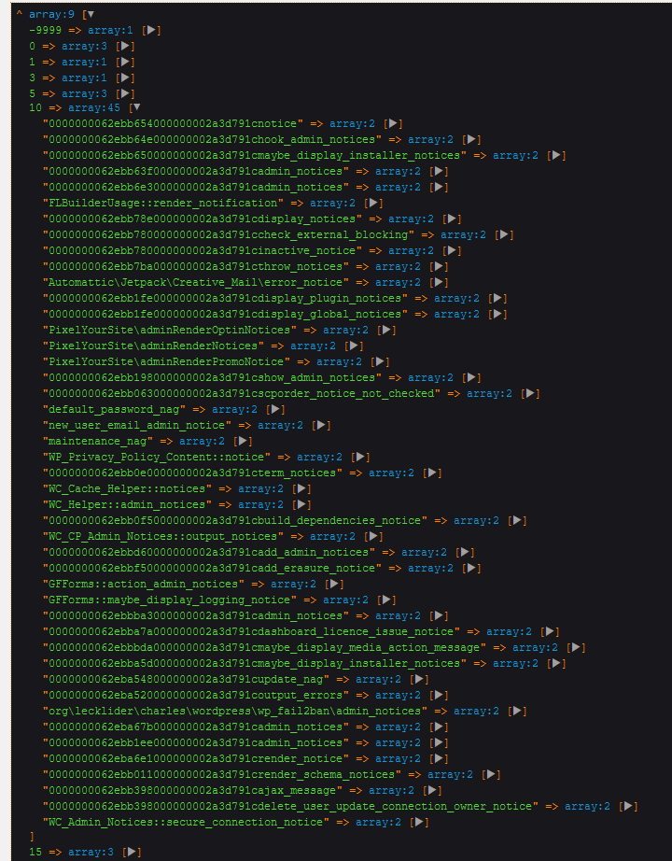This screenshot has width=672, height=861.
Task: Expand the 3 => array:1 entry
Action: (x=125, y=78)
